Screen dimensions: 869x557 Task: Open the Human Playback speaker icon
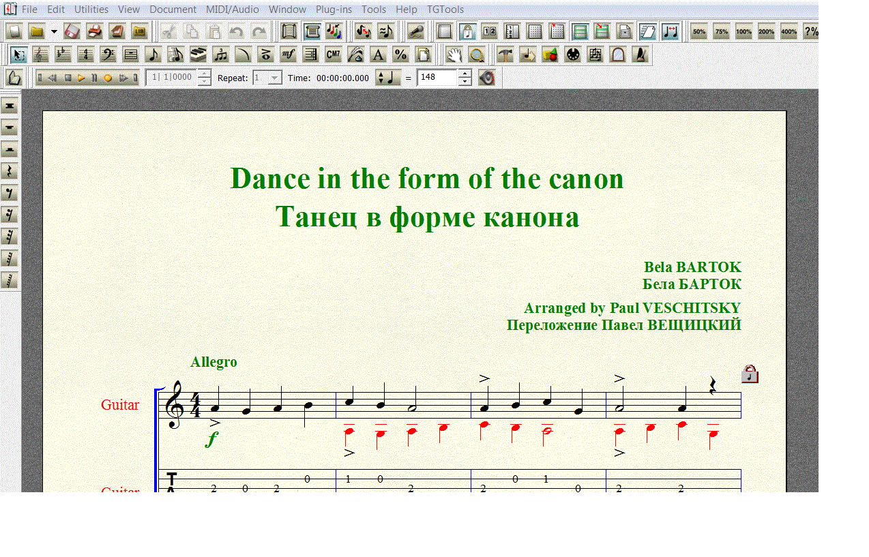tap(486, 78)
